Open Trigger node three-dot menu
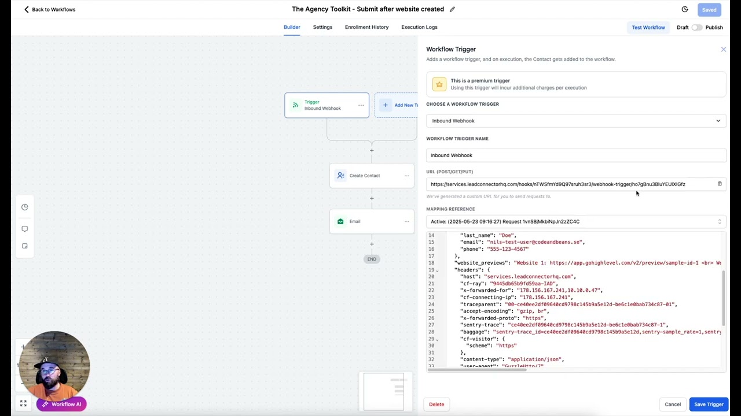This screenshot has width=741, height=416. coord(361,105)
